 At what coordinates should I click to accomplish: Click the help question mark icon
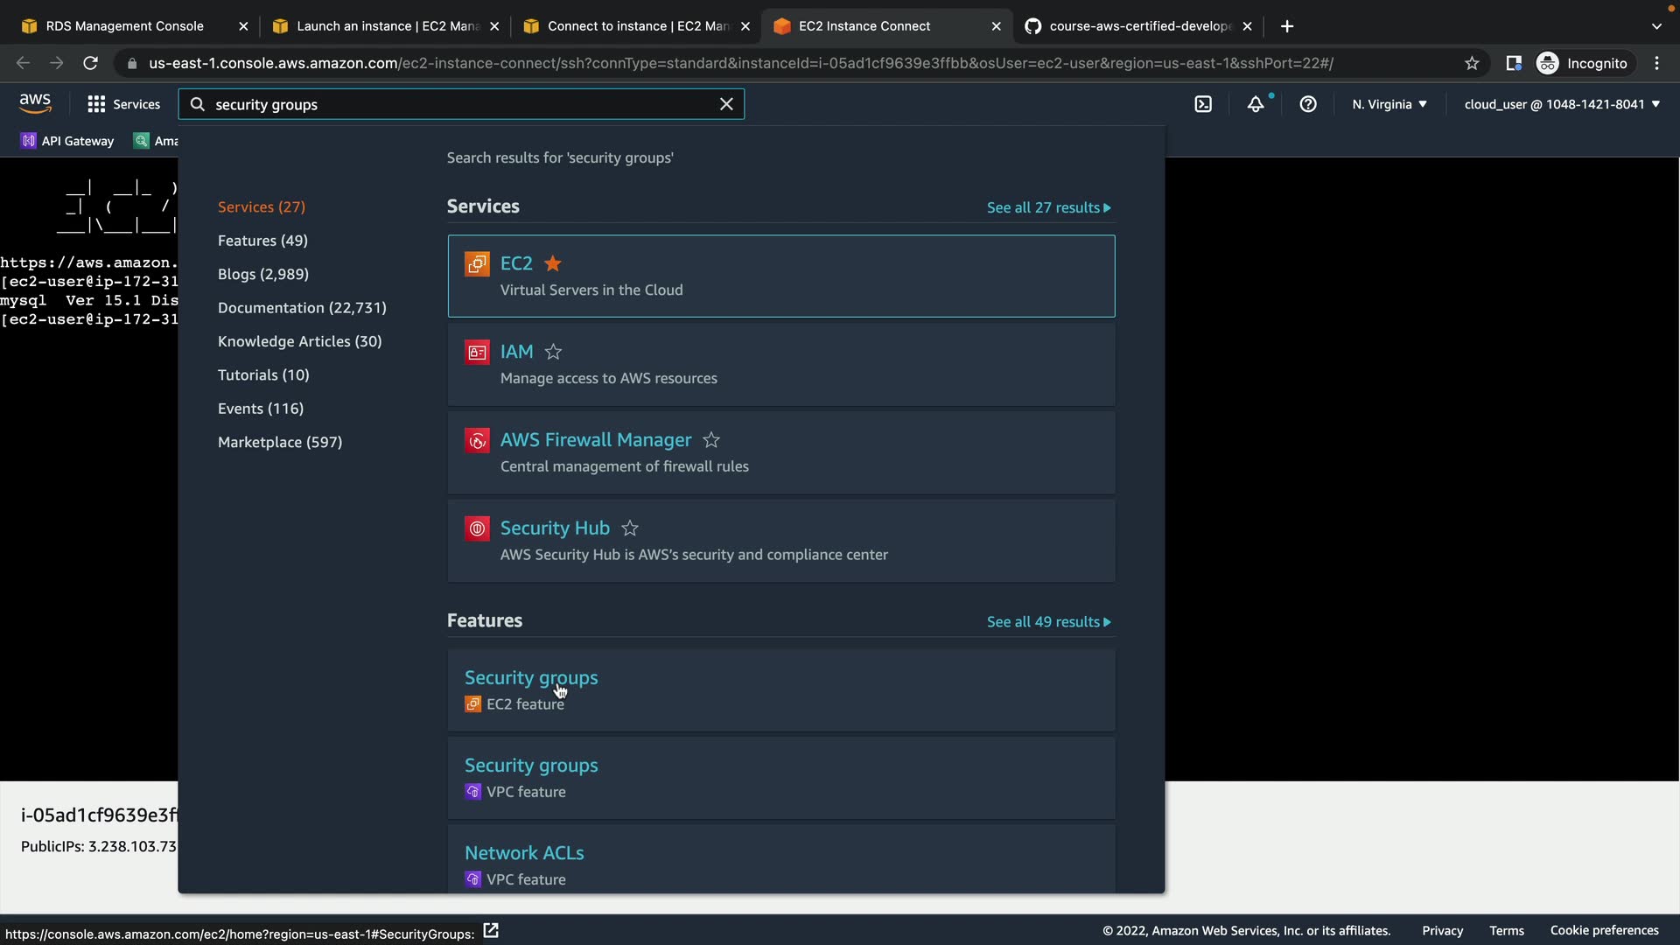[x=1308, y=104]
